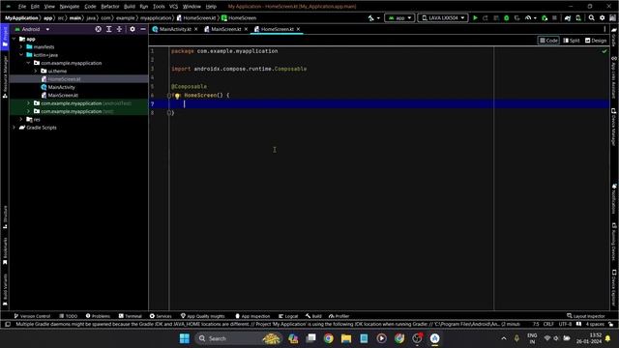Click the Windows Start button

(185, 338)
